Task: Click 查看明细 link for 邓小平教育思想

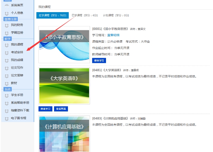Action: [113, 35]
